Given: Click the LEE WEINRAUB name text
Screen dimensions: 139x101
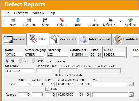Looking at the screenshot, I should (x=56, y=61).
